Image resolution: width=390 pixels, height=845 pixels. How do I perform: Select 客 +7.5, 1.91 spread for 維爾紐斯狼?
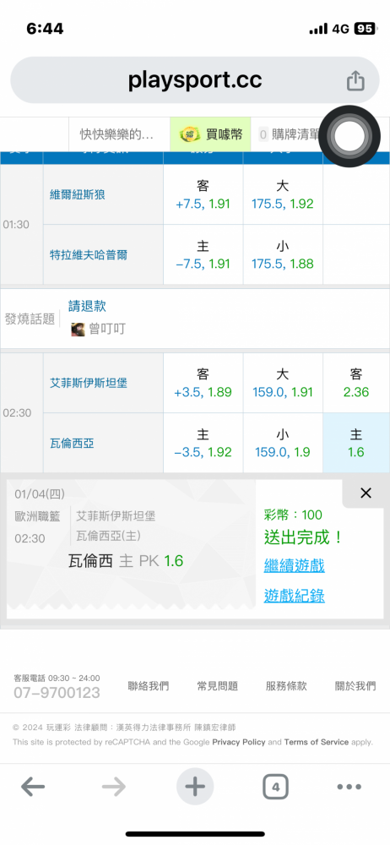coord(203,194)
